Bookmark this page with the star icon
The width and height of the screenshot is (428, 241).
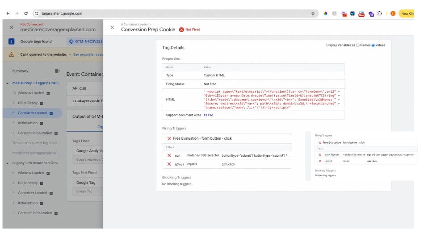point(313,13)
